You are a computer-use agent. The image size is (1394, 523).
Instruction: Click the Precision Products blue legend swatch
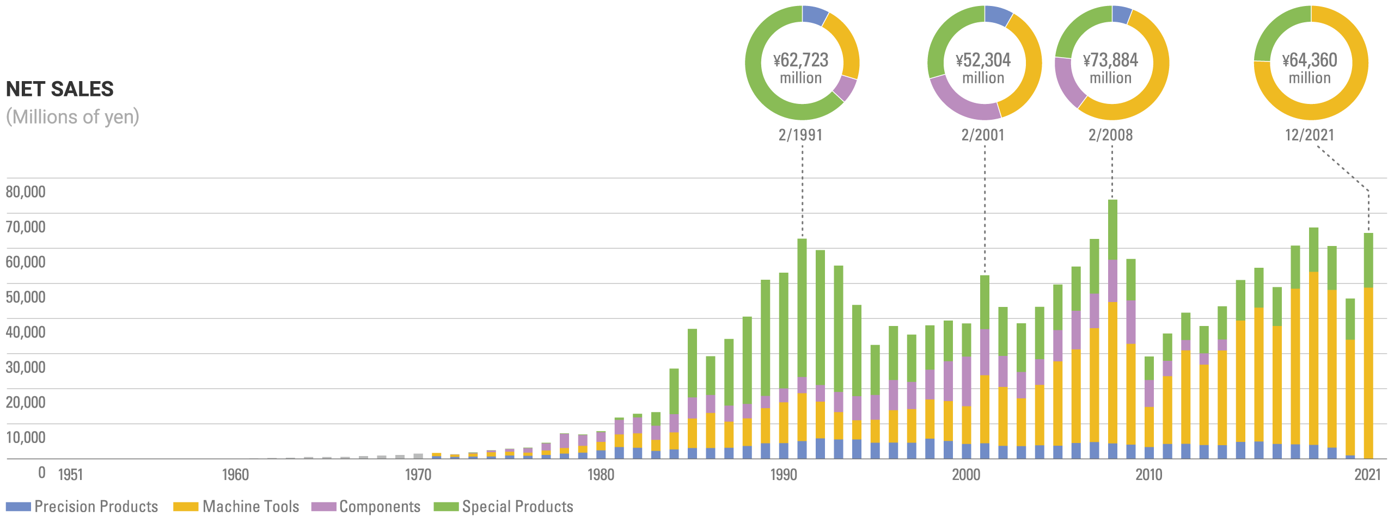pyautogui.click(x=18, y=507)
